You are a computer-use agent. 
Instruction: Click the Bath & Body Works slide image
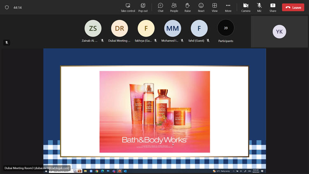(x=154, y=112)
